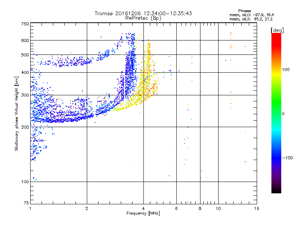Click the y-axis tick label '300'

25,95
